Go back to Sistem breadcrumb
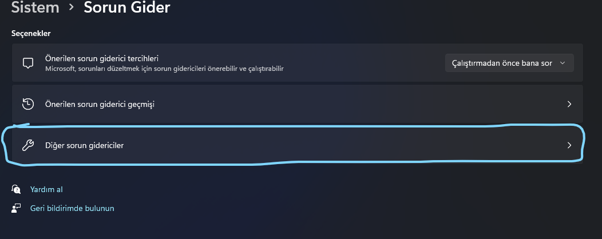Image resolution: width=602 pixels, height=239 pixels. coord(34,8)
